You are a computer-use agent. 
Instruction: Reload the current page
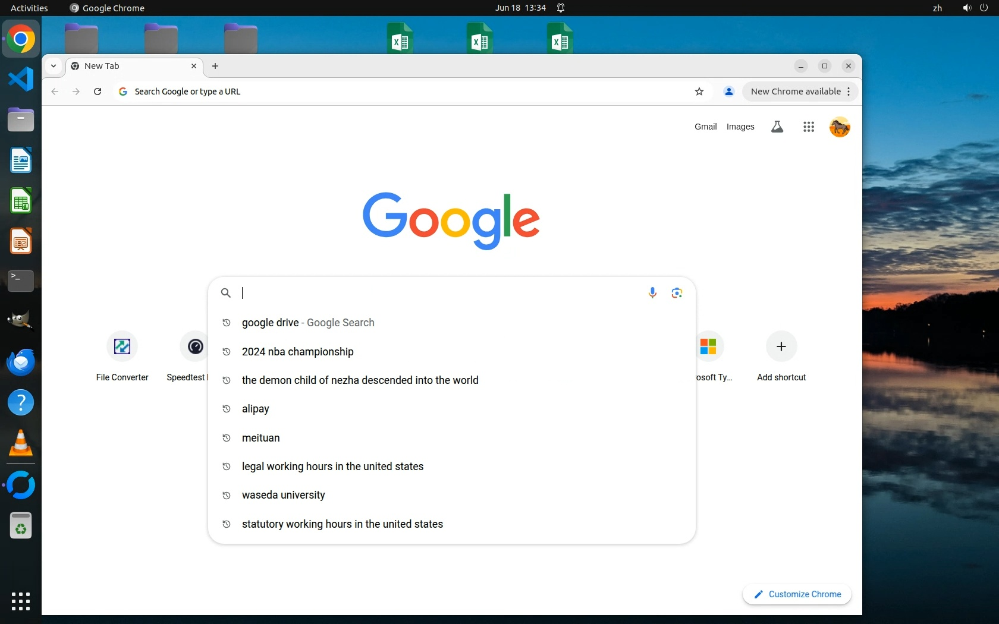[98, 92]
